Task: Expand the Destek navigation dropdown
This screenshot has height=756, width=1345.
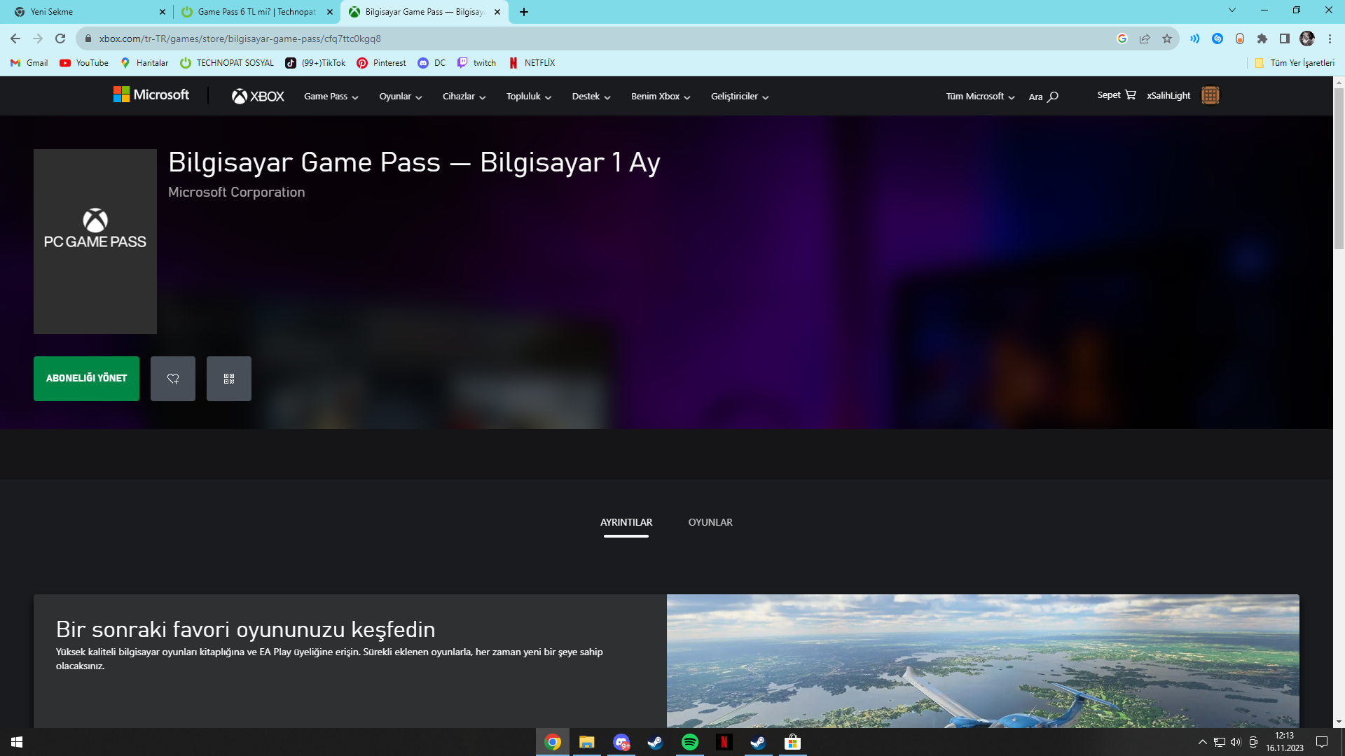Action: pyautogui.click(x=591, y=97)
